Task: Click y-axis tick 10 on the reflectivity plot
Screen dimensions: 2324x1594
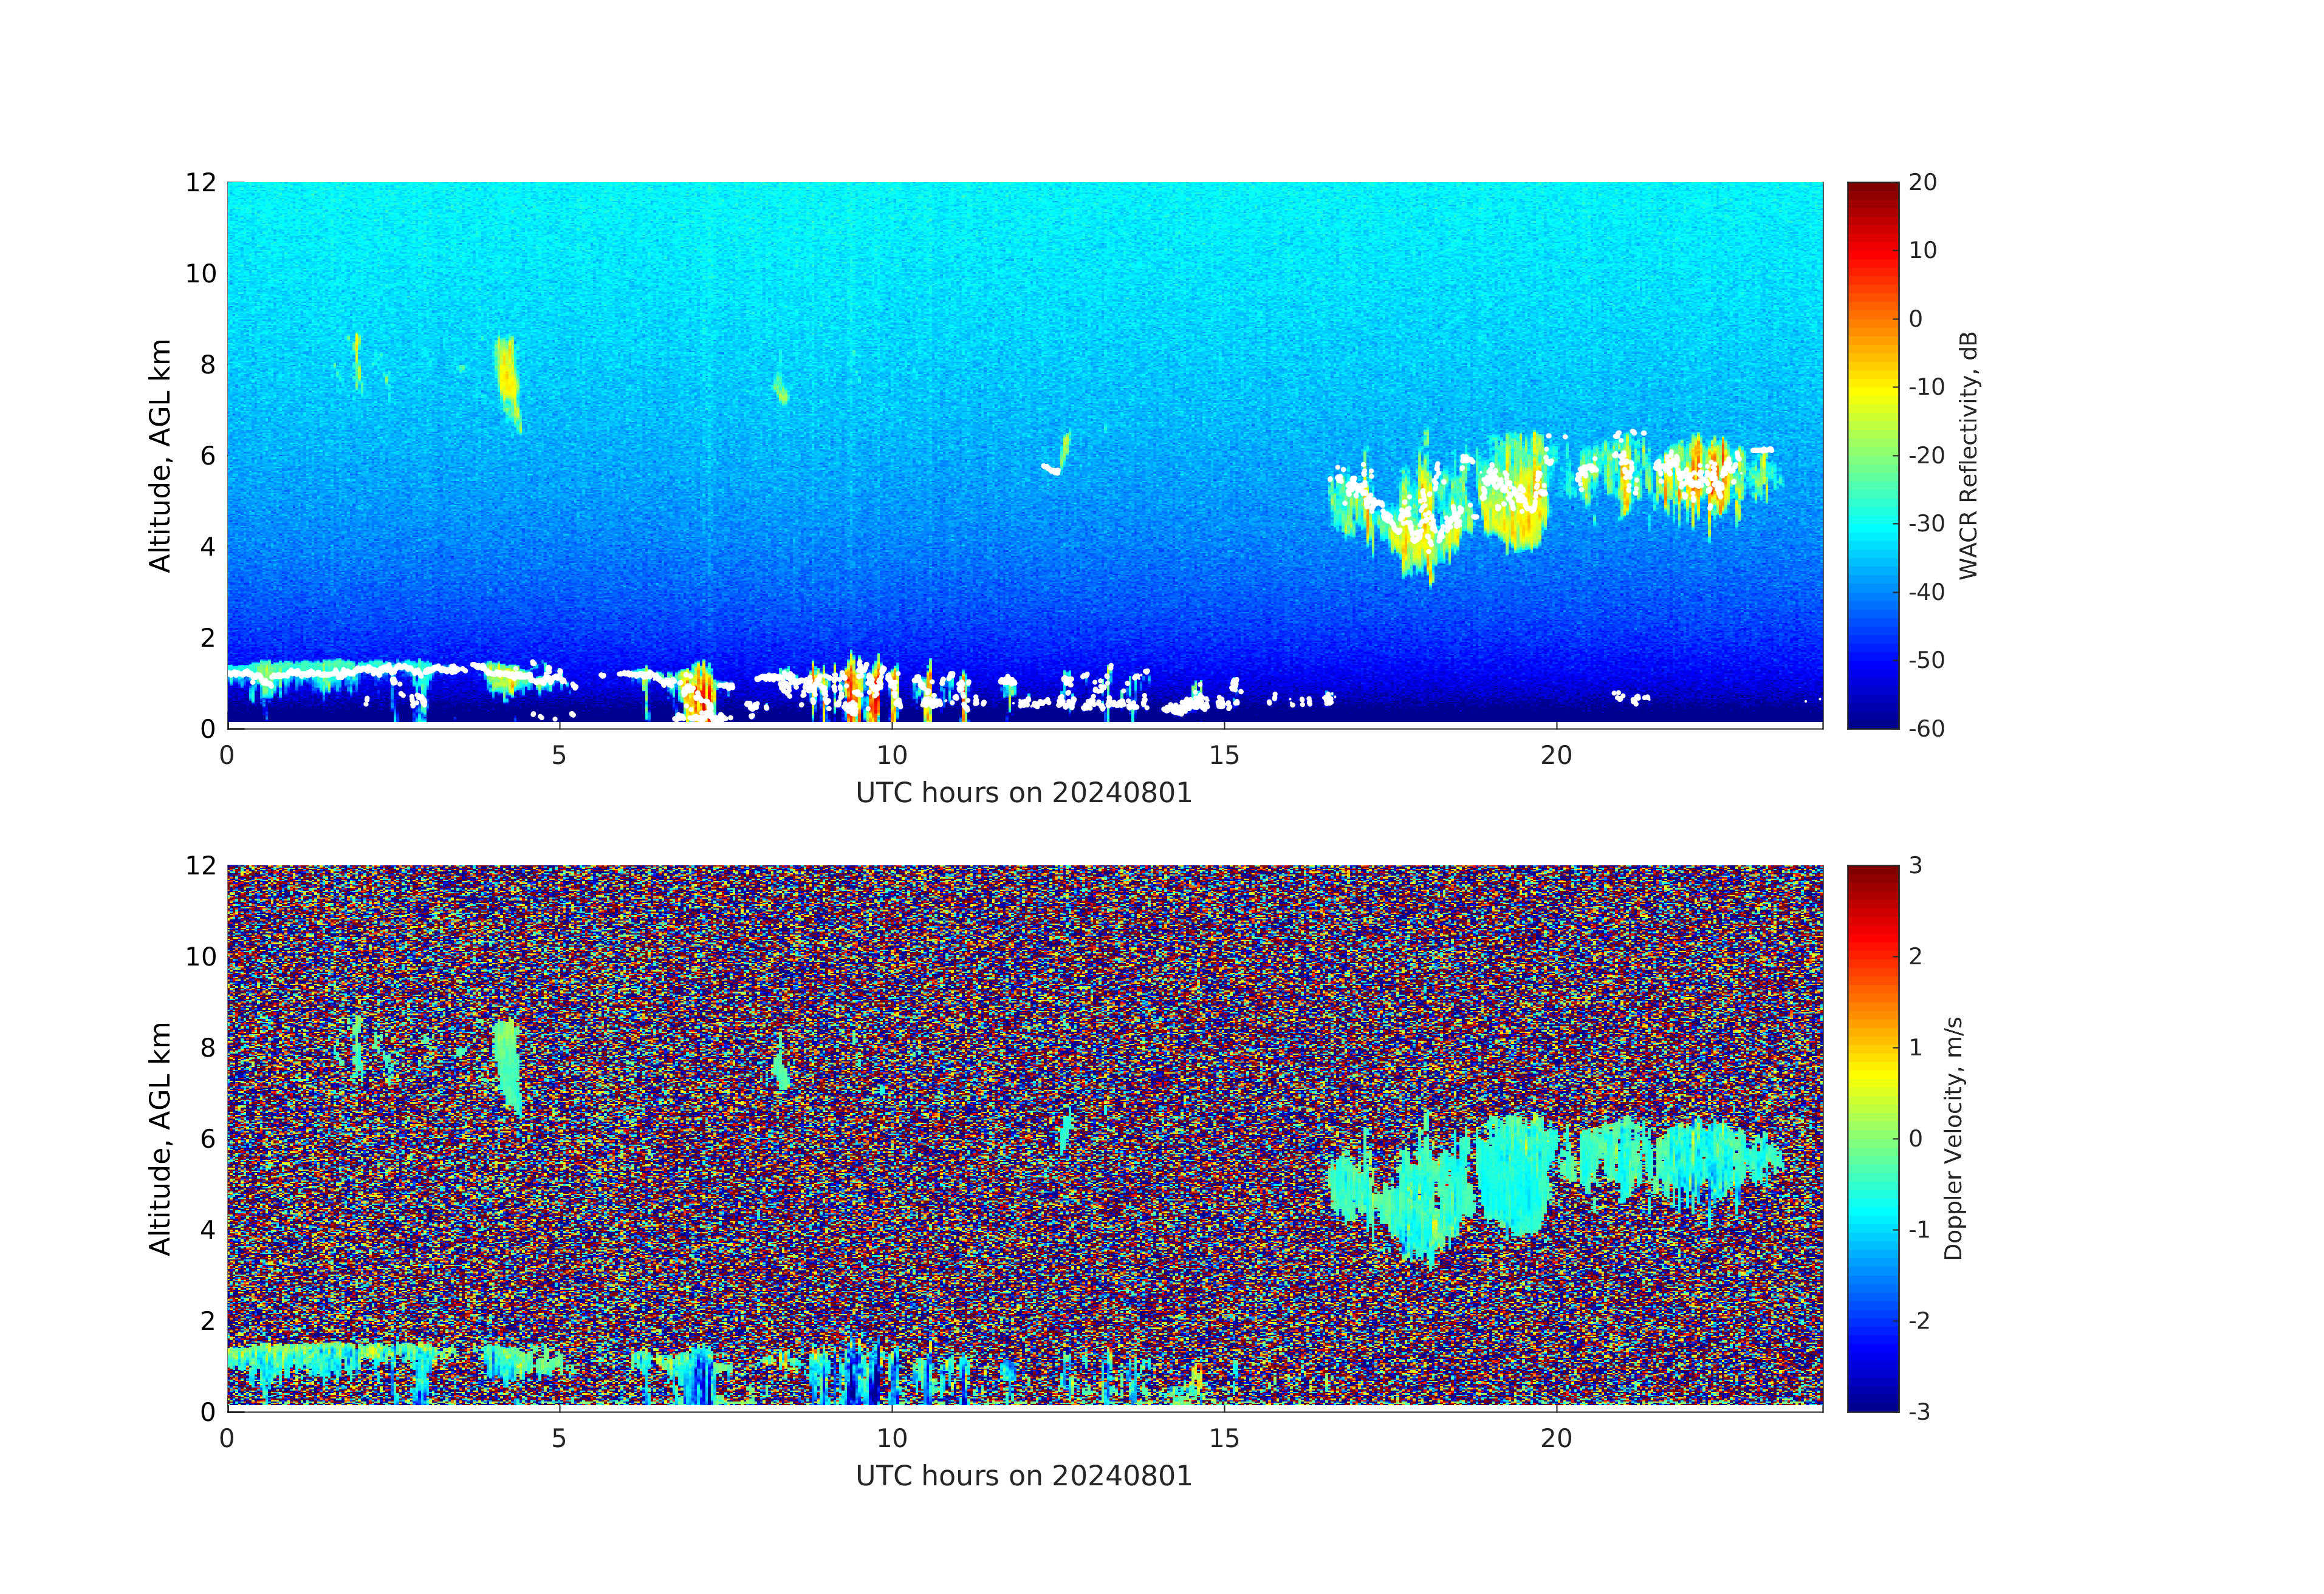Action: click(x=201, y=274)
